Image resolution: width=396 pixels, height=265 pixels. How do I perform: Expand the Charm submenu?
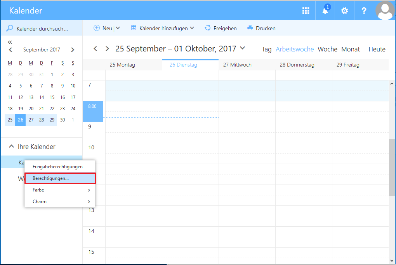89,201
